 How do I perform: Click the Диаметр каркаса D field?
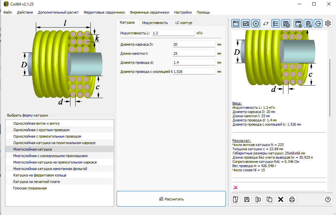(194, 44)
